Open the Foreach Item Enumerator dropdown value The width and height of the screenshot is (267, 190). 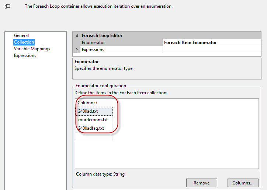[211, 43]
